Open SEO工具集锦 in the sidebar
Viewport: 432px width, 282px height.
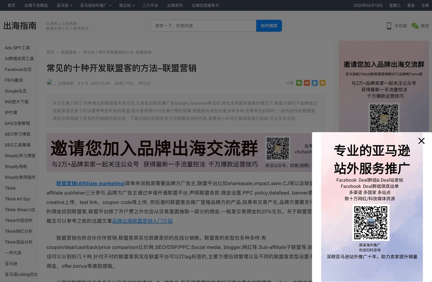tap(18, 145)
